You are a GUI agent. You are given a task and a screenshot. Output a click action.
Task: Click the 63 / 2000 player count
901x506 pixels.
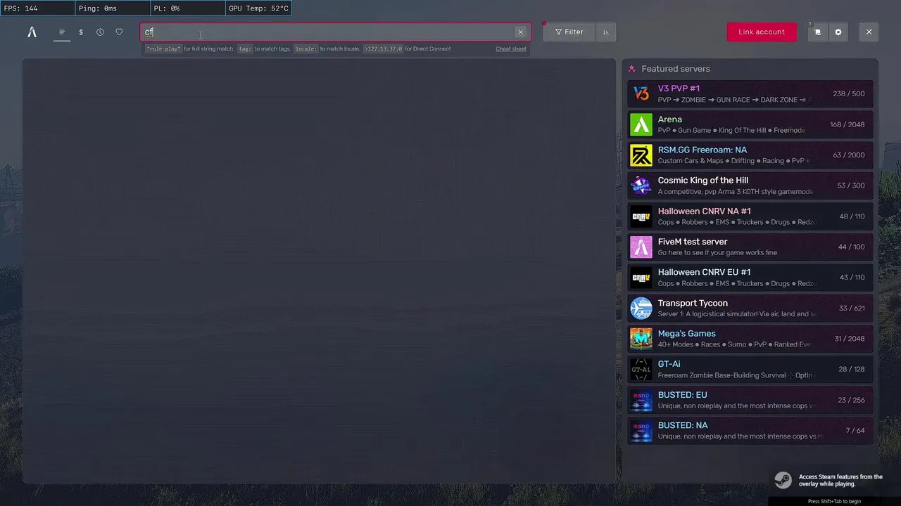[x=849, y=155]
